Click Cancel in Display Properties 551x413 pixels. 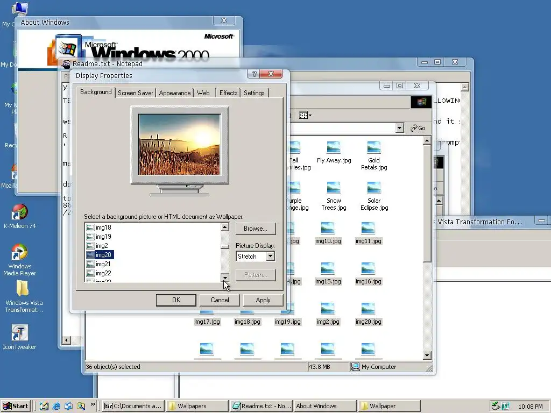[220, 300]
